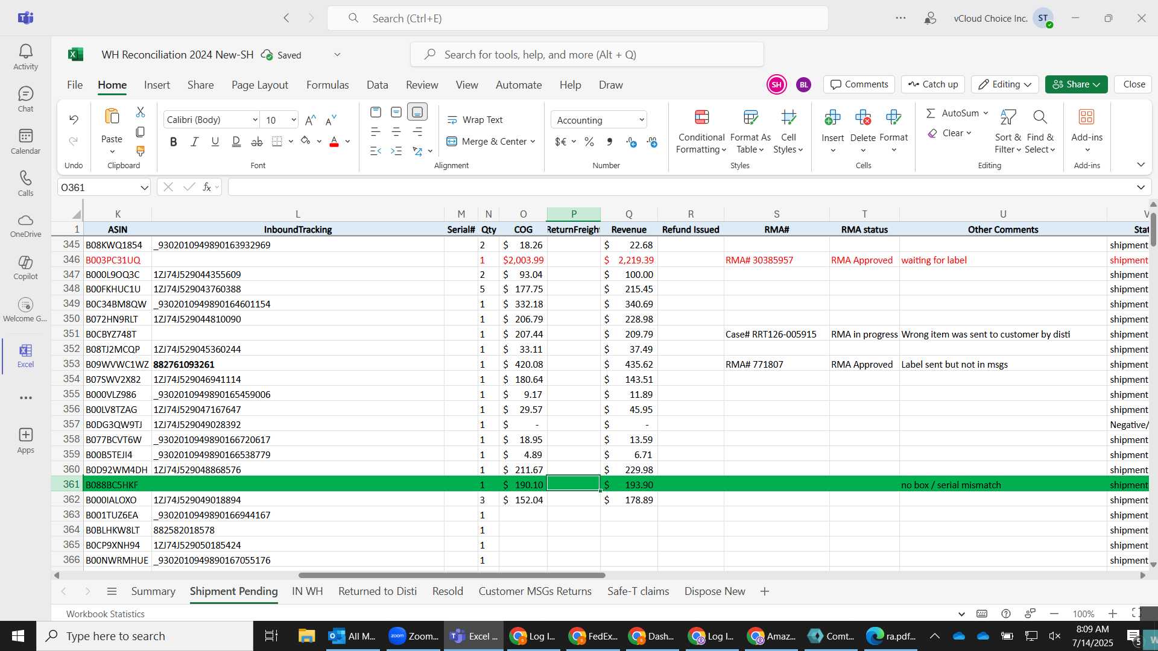
Task: Open the Activity feed in Teams sidebar
Action: (25, 57)
